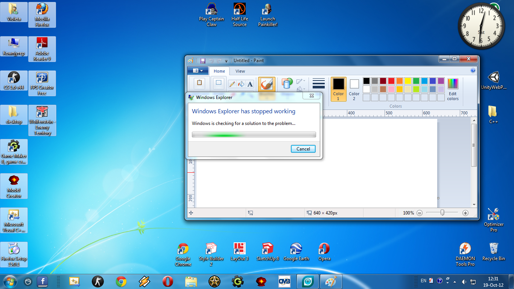This screenshot has width=514, height=289.
Task: Select the Fill with color bucket tool
Action: (241, 84)
